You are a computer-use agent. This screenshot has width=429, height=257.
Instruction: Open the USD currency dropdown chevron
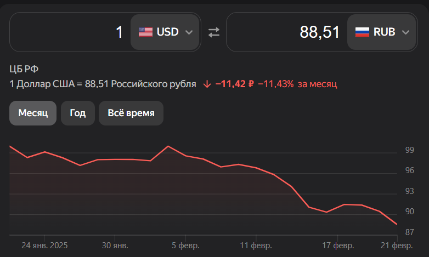[x=189, y=32]
